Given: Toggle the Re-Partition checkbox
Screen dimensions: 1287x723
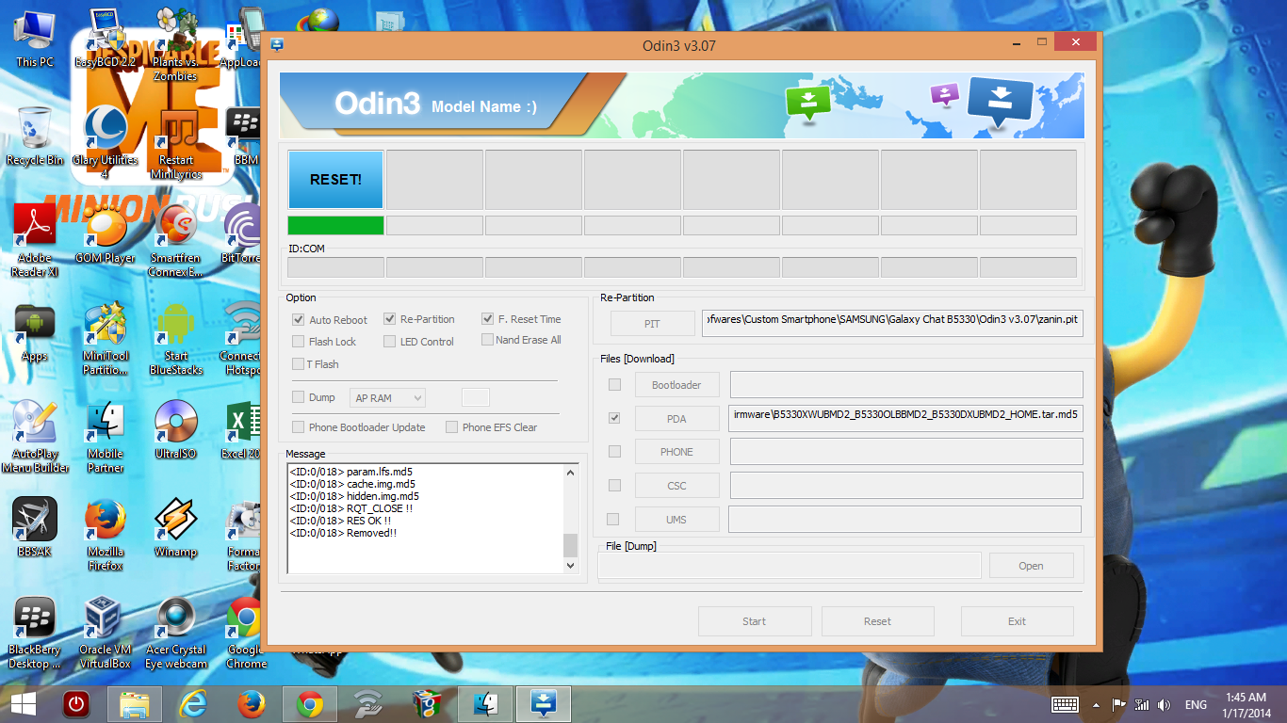Looking at the screenshot, I should point(390,319).
